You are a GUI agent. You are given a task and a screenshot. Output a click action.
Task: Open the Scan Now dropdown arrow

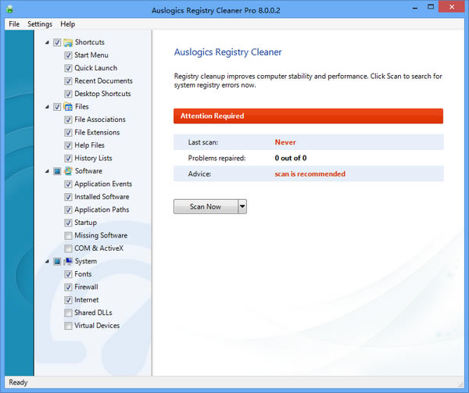(x=242, y=206)
